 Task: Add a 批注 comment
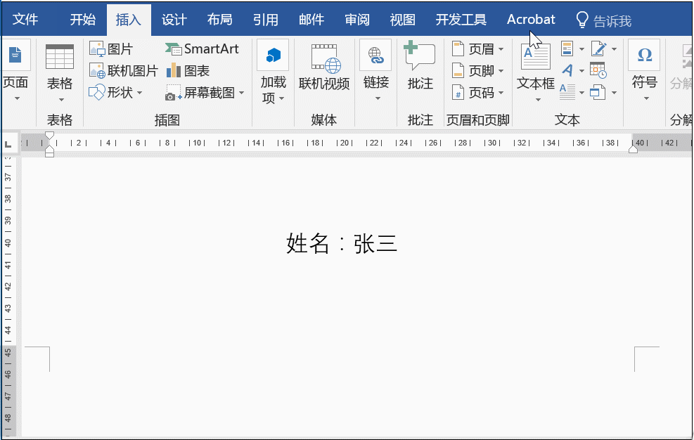point(420,65)
